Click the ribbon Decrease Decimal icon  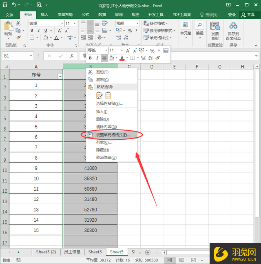pyautogui.click(x=126, y=37)
